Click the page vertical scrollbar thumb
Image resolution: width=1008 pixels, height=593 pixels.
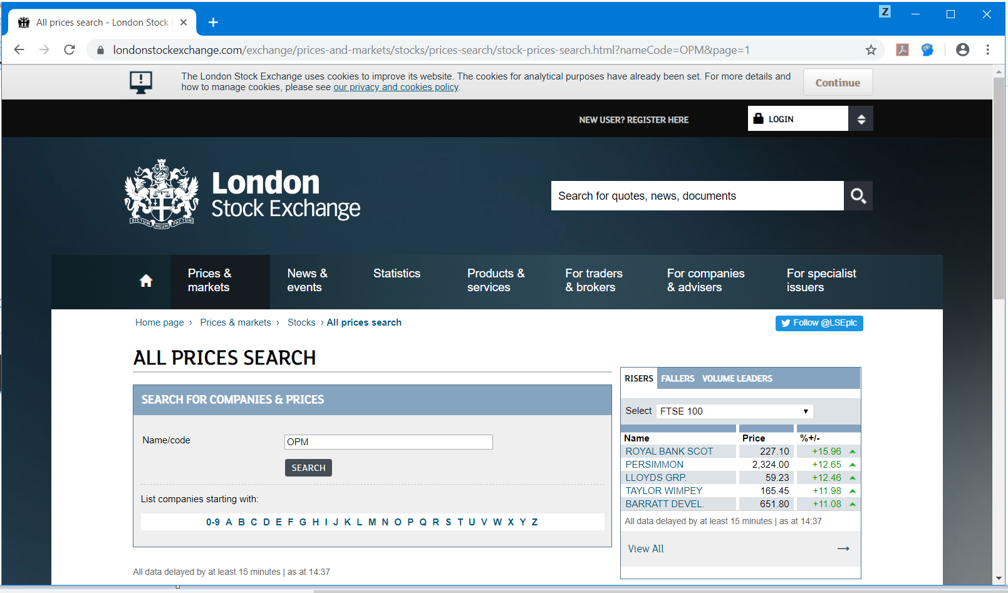coord(999,188)
